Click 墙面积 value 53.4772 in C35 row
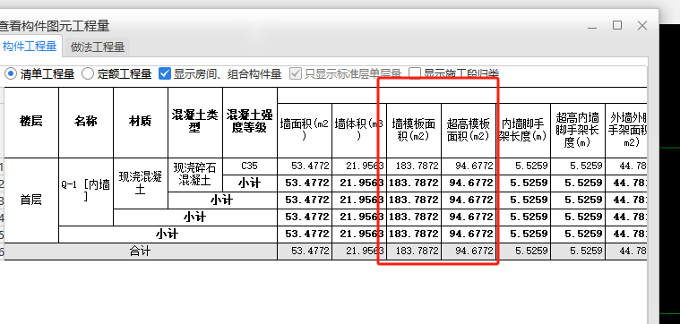The width and height of the screenshot is (680, 324). pos(305,166)
